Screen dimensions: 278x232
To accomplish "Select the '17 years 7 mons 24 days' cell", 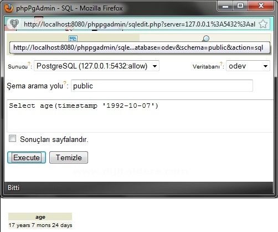I will click(40, 225).
